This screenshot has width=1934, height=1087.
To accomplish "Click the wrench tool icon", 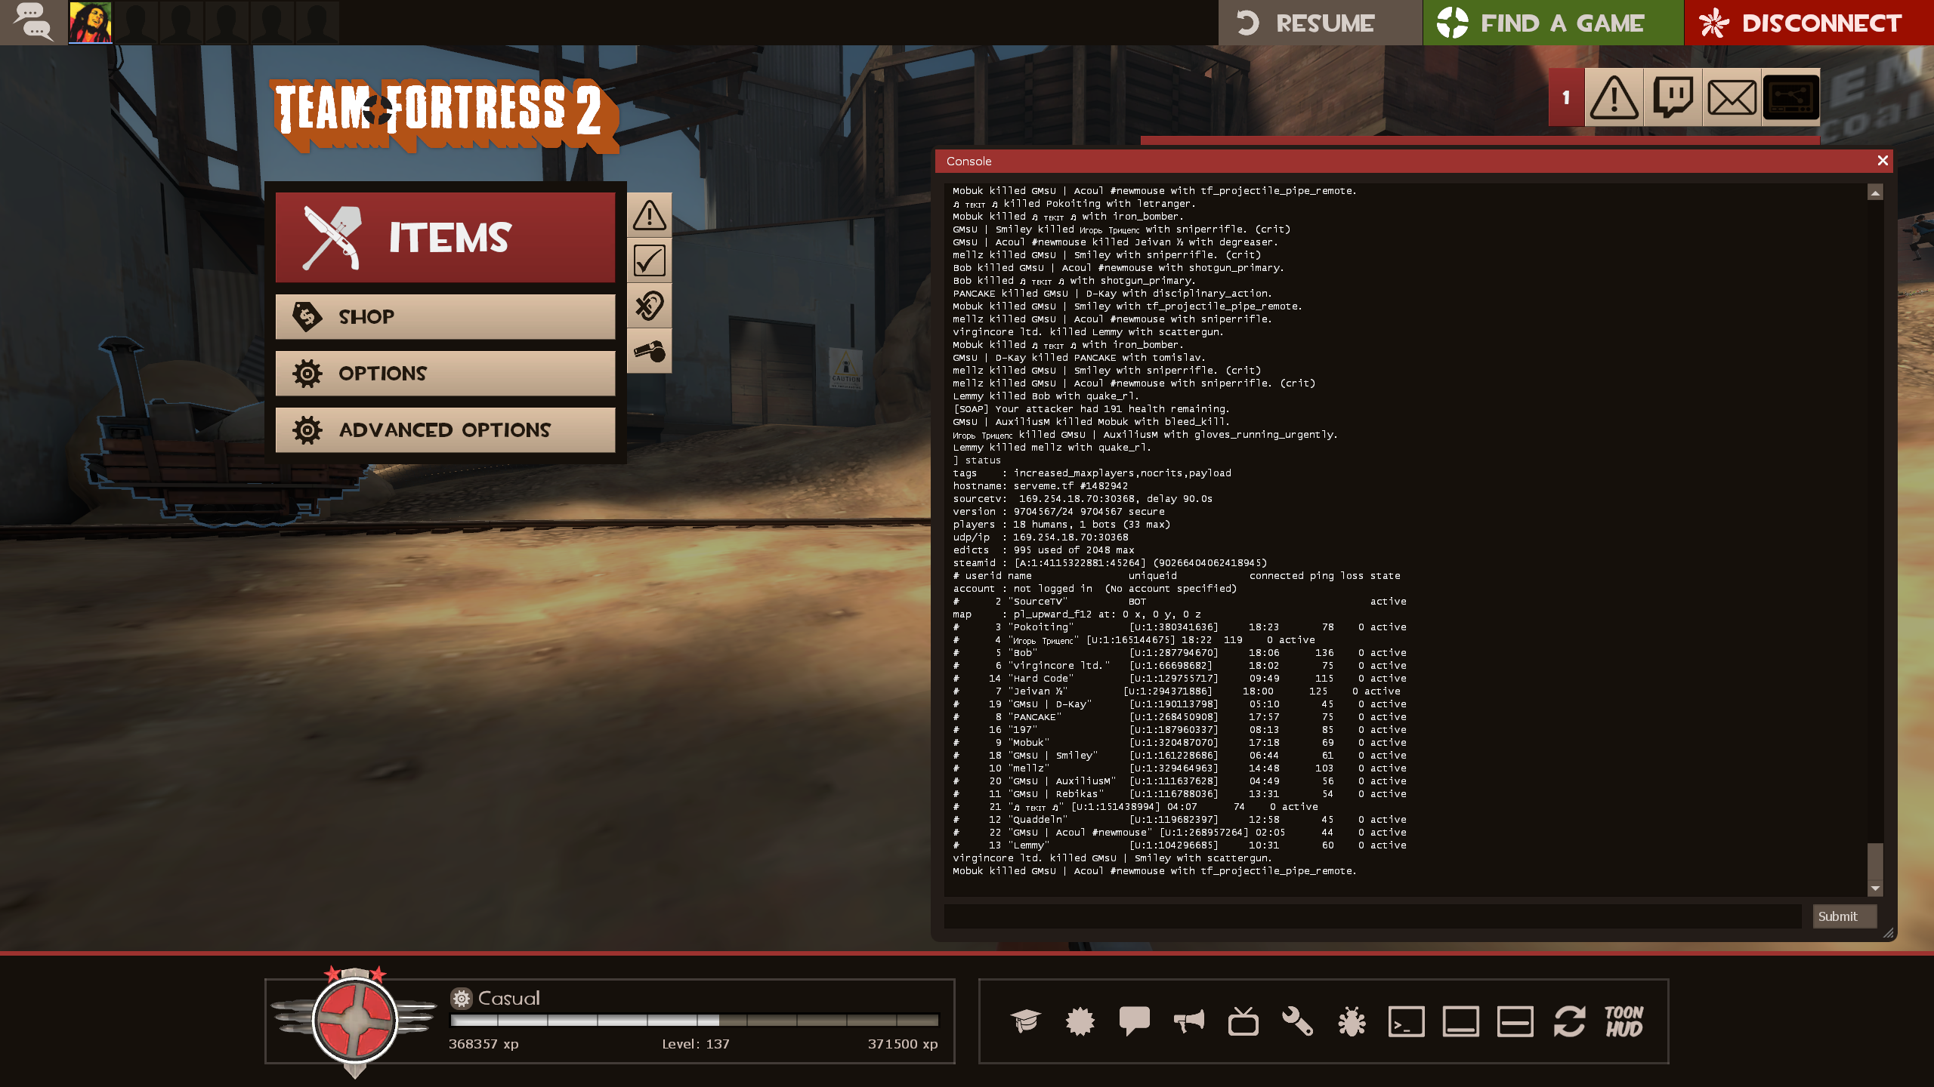I will 1297,1021.
